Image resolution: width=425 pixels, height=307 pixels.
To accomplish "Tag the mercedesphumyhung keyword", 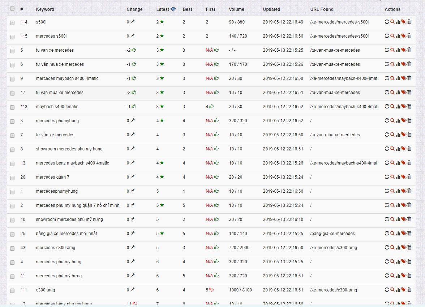I will pyautogui.click(x=404, y=191).
